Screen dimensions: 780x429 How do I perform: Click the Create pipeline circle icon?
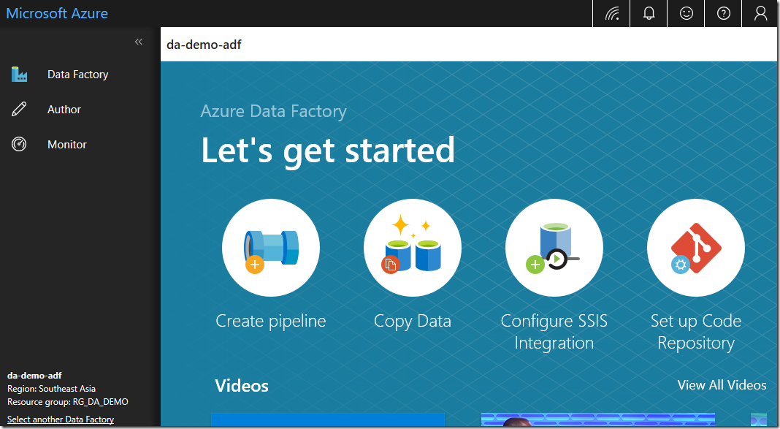coord(270,247)
